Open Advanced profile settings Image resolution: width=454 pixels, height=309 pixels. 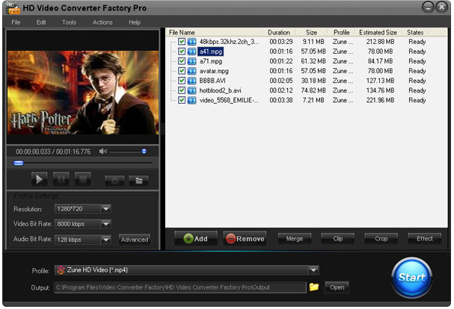click(135, 240)
